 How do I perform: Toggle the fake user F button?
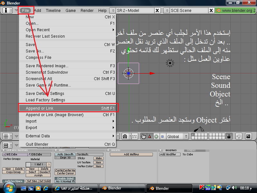(x=29, y=154)
